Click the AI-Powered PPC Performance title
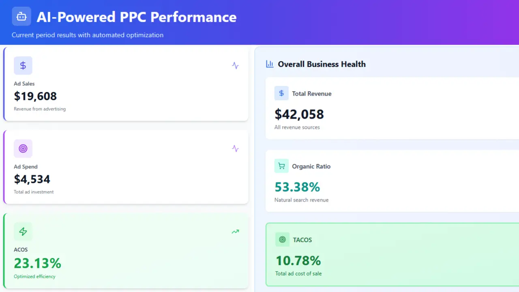Viewport: 519px width, 292px height. pyautogui.click(x=137, y=17)
